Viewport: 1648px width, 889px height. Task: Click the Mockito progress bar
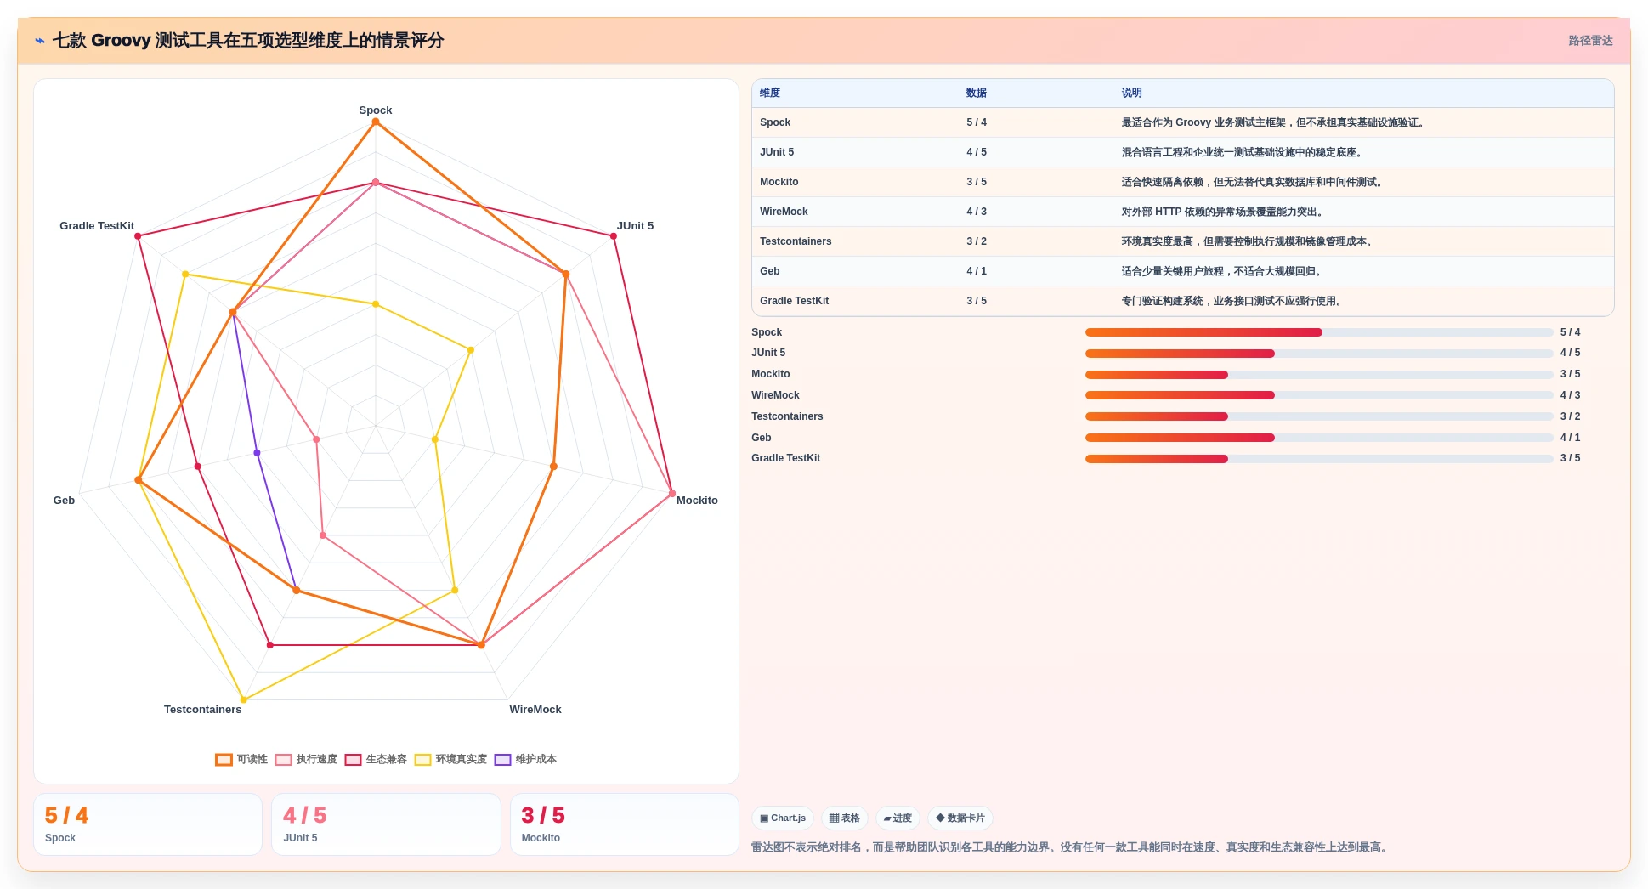coord(1319,375)
